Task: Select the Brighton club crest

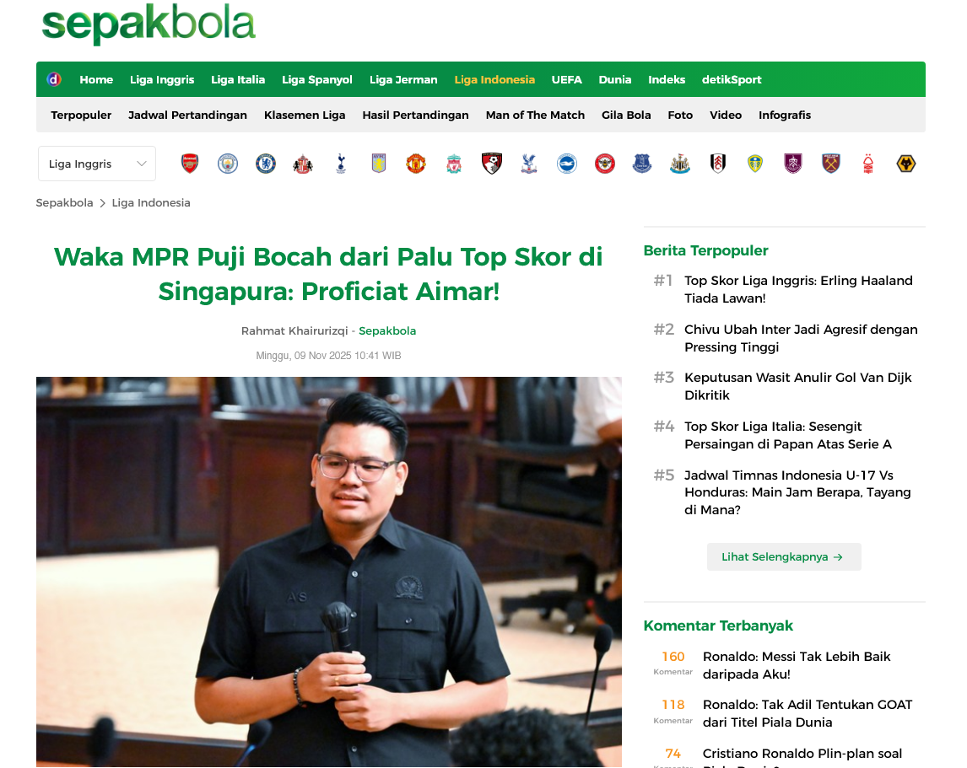Action: (567, 164)
